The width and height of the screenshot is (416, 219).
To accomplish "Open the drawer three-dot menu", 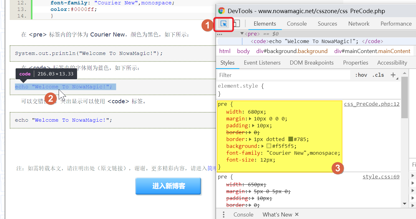I will 223,215.
